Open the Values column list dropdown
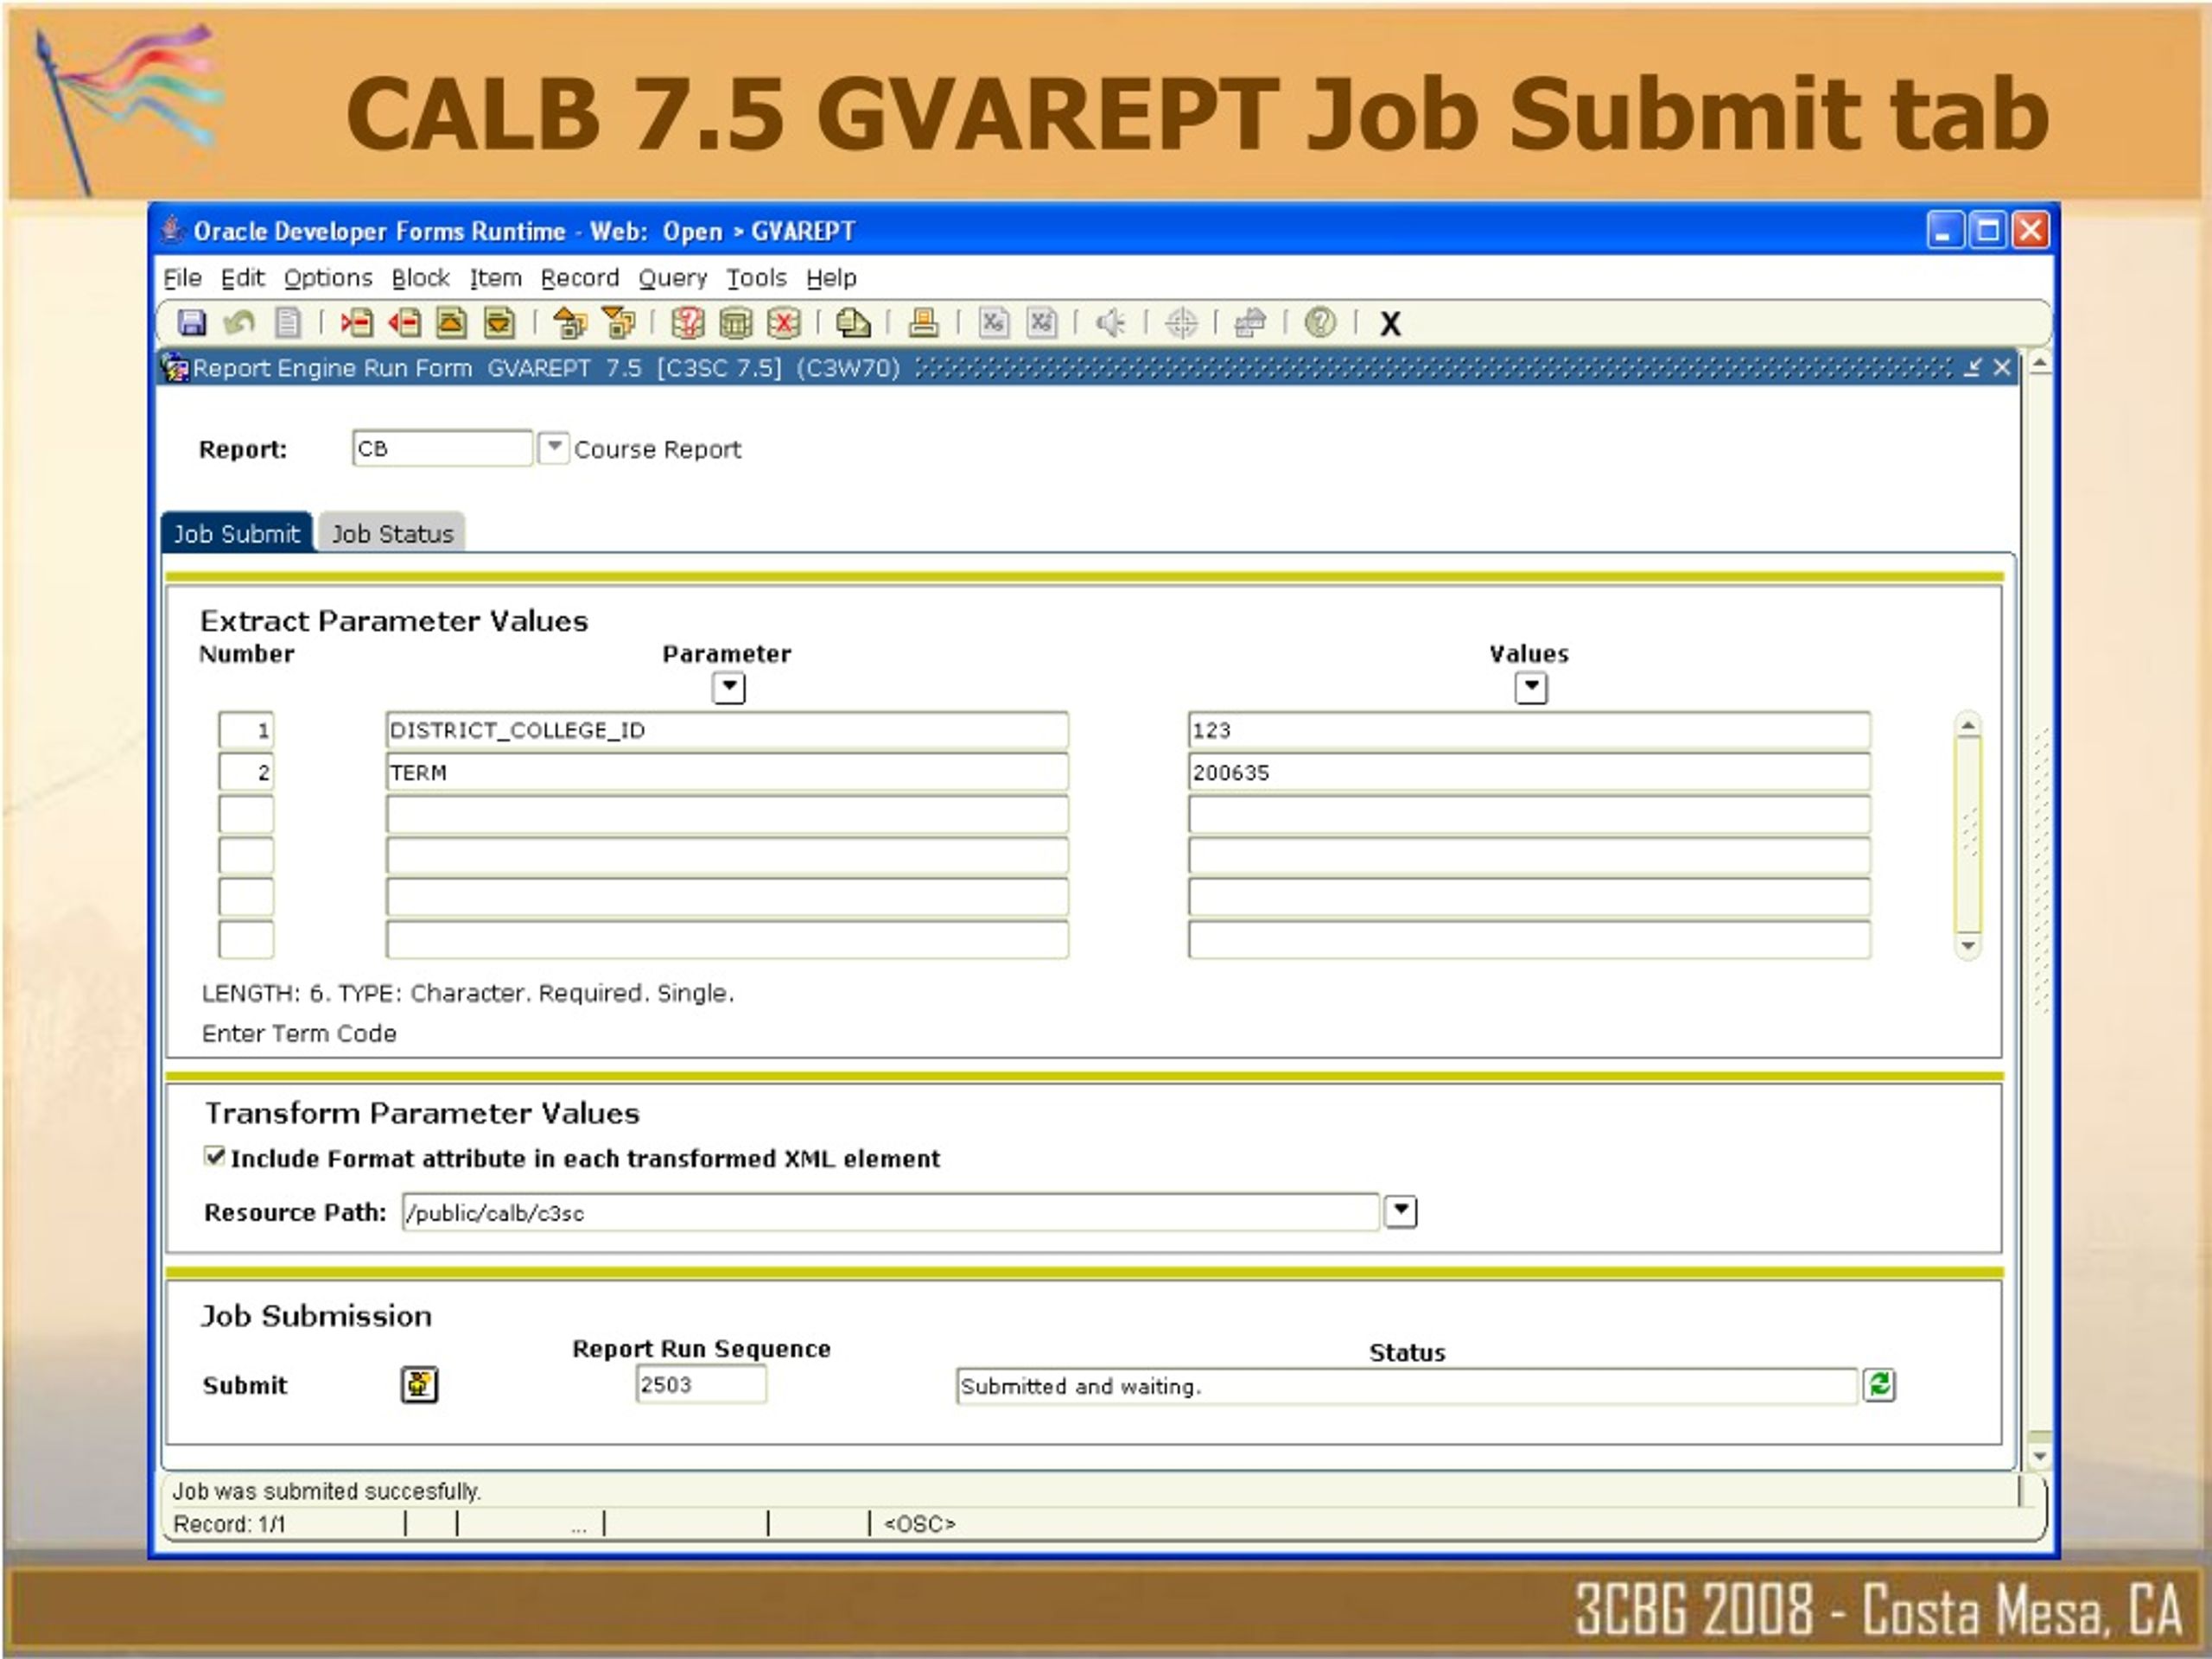Image resolution: width=2212 pixels, height=1659 pixels. pos(1531,688)
